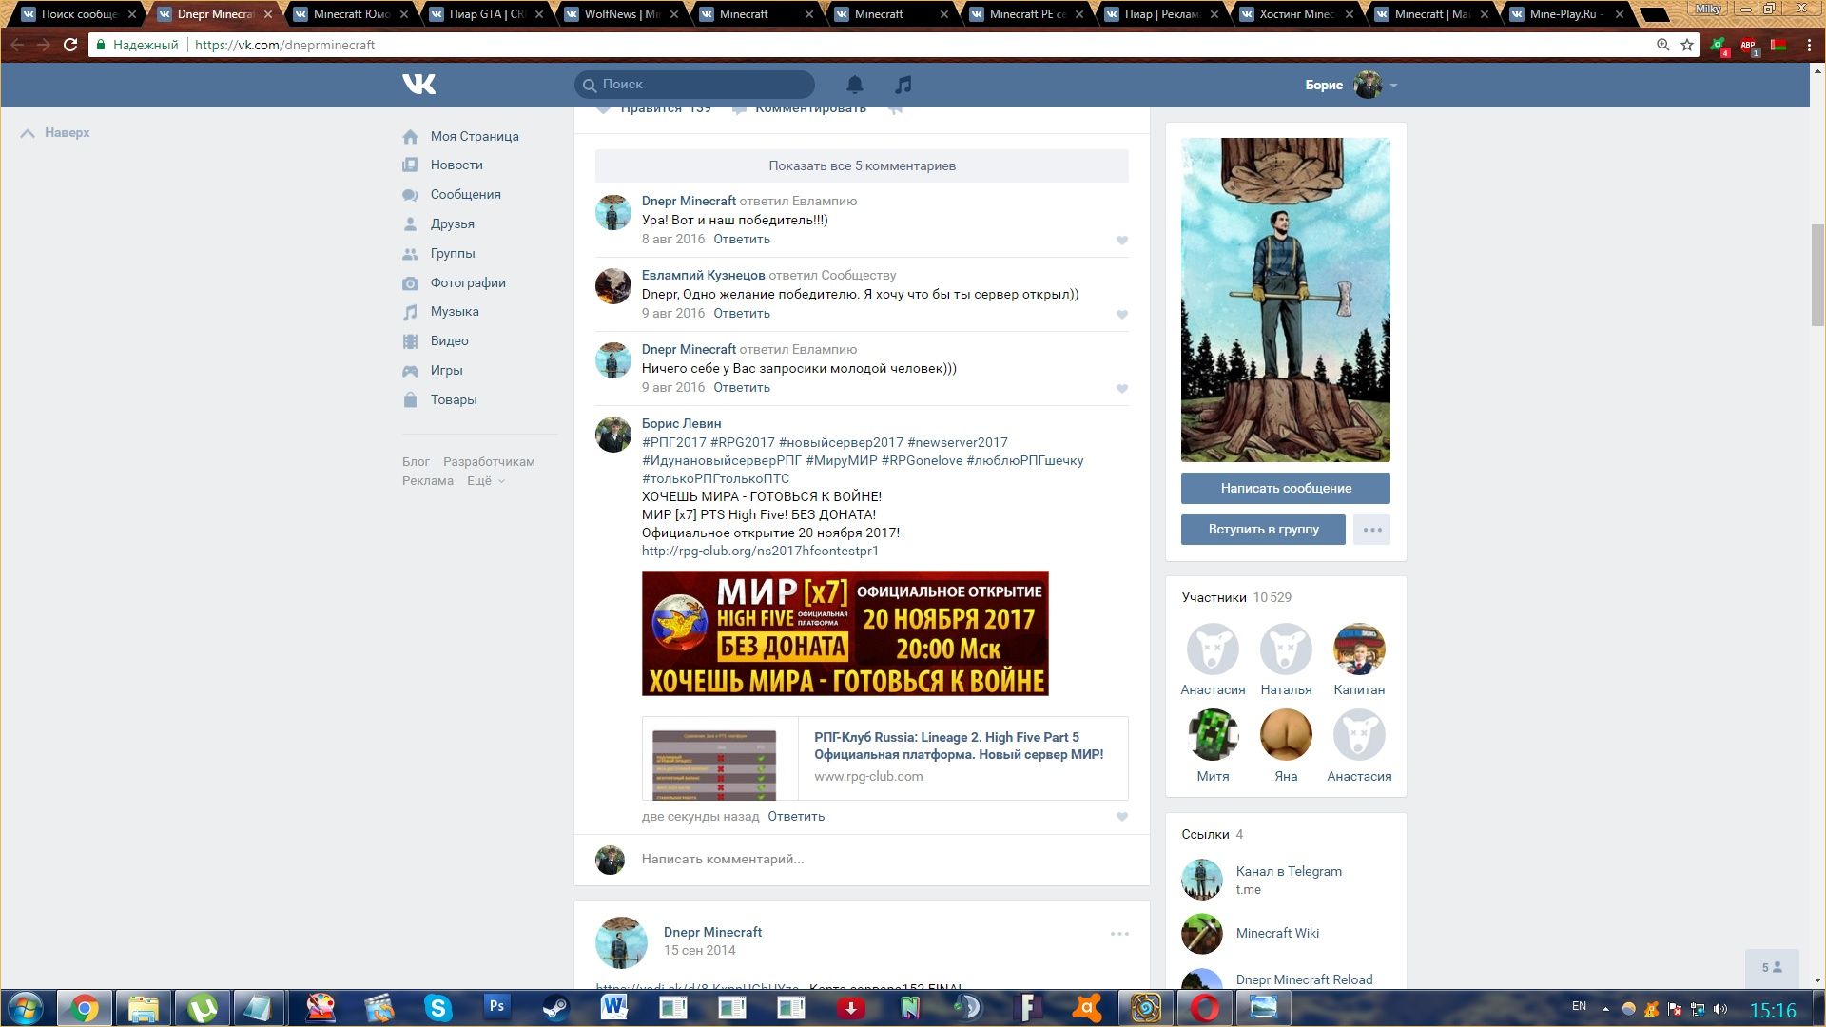Bookmark this page with star icon
1826x1027 pixels.
coord(1687,45)
